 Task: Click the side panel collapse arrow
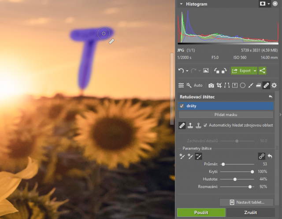tap(280, 114)
